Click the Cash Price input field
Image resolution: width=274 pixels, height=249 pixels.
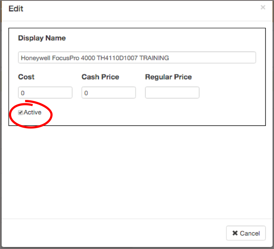pyautogui.click(x=109, y=93)
